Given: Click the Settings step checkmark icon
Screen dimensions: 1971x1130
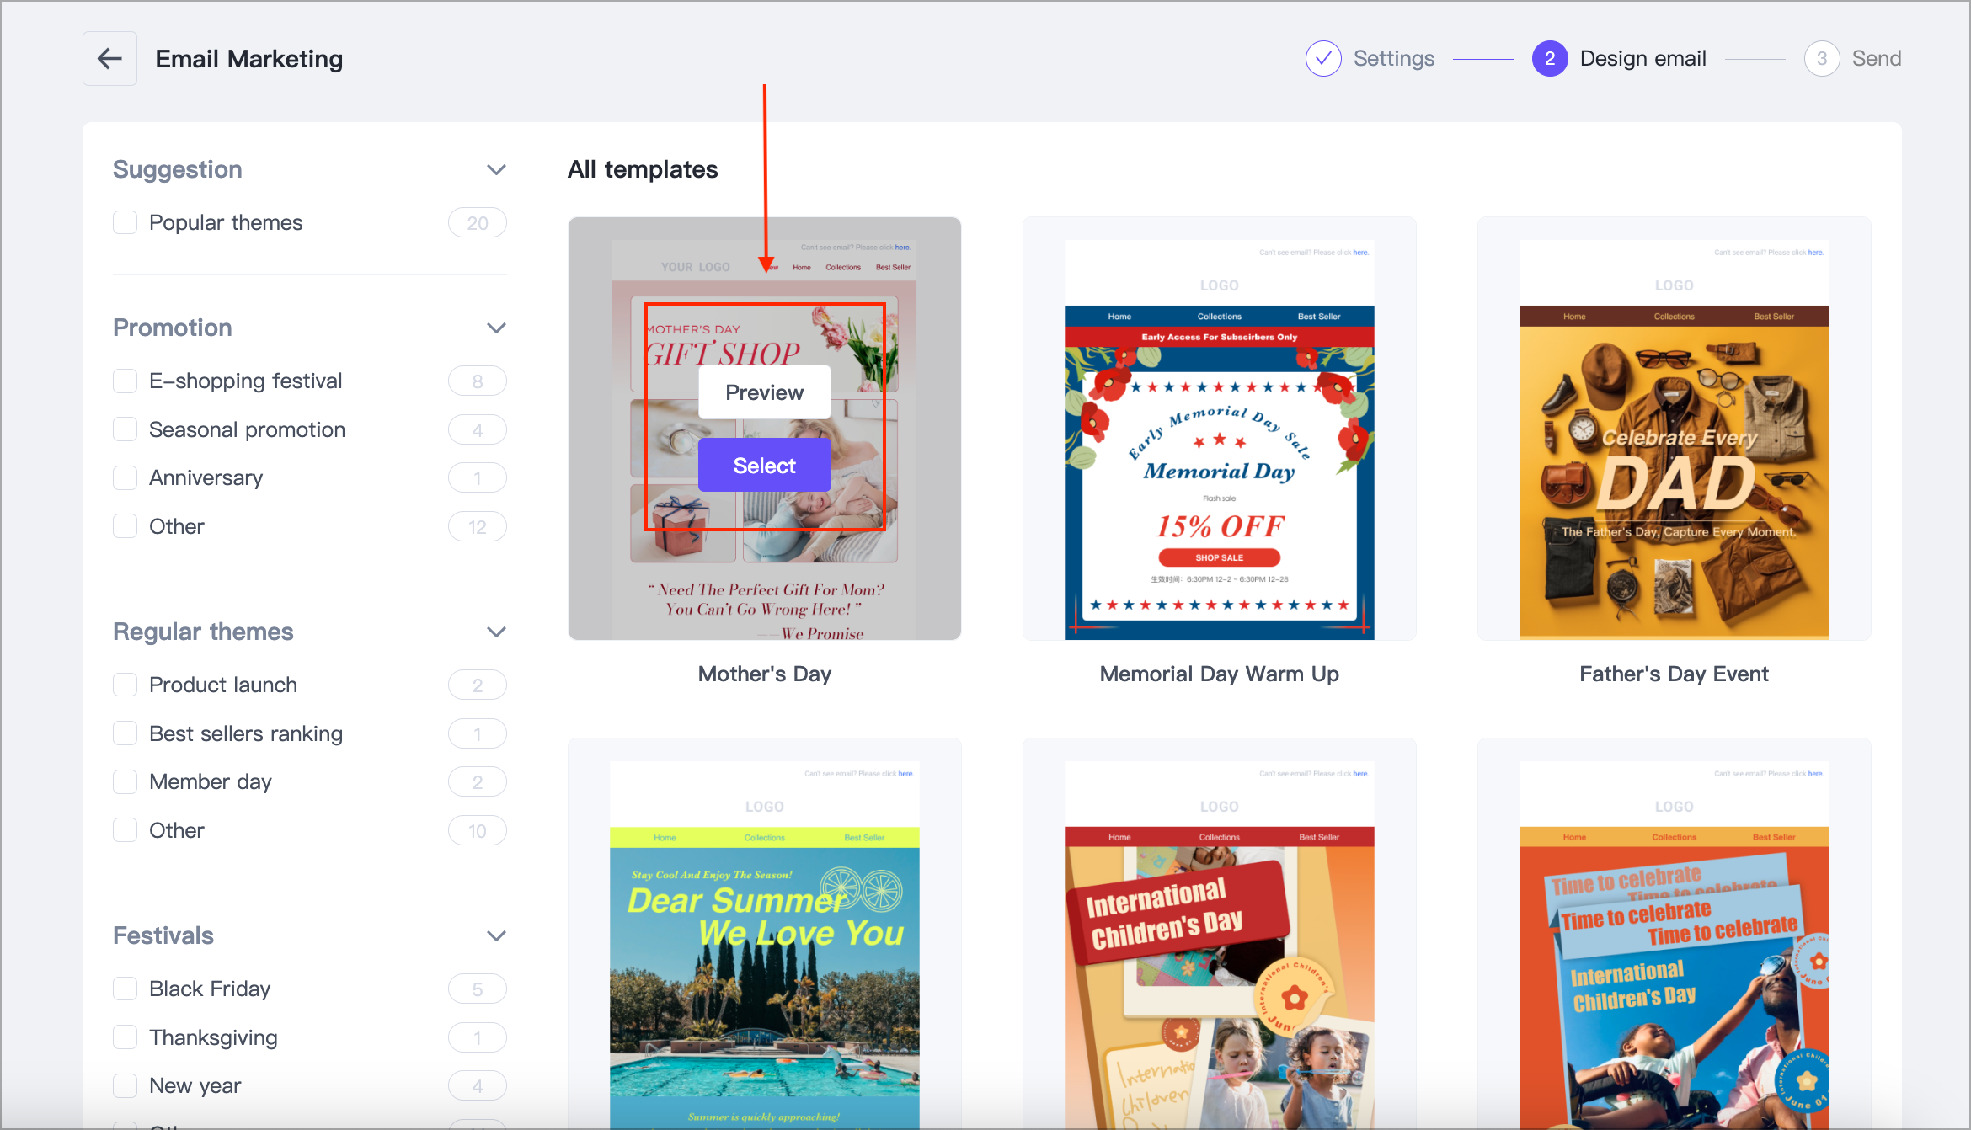Looking at the screenshot, I should coord(1323,58).
